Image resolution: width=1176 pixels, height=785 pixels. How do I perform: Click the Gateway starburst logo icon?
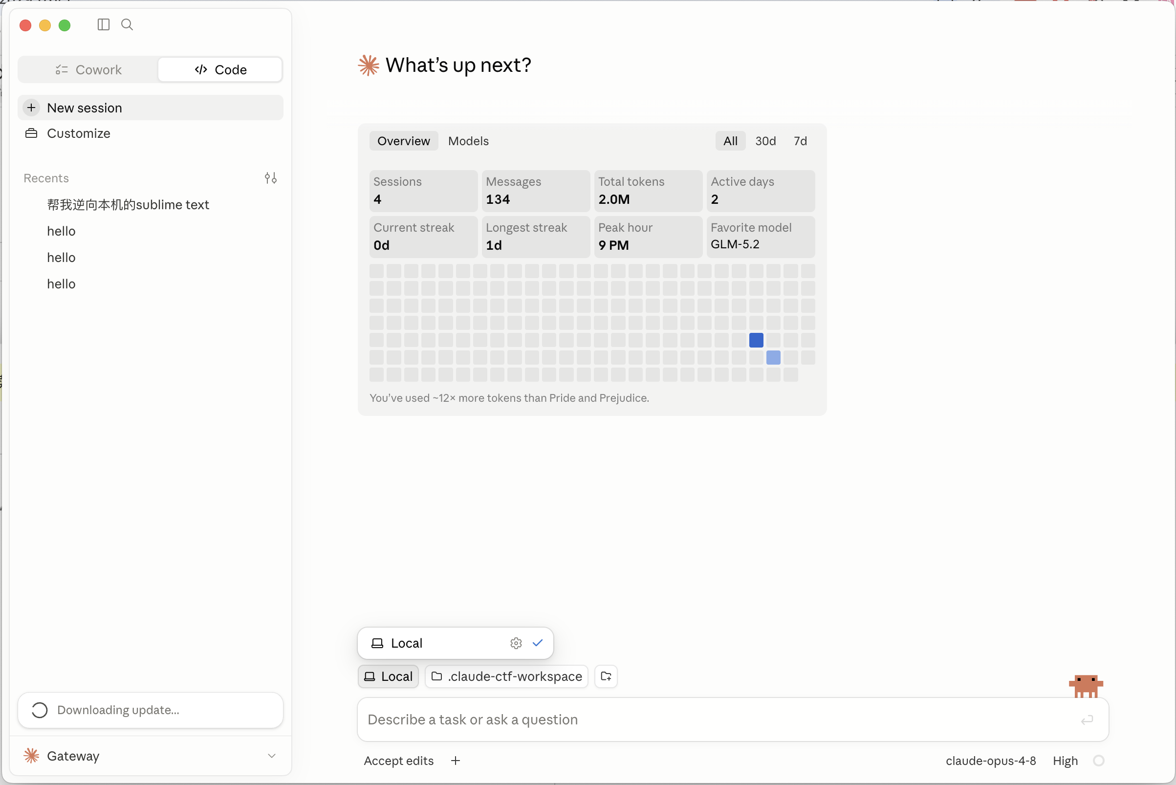tap(32, 756)
